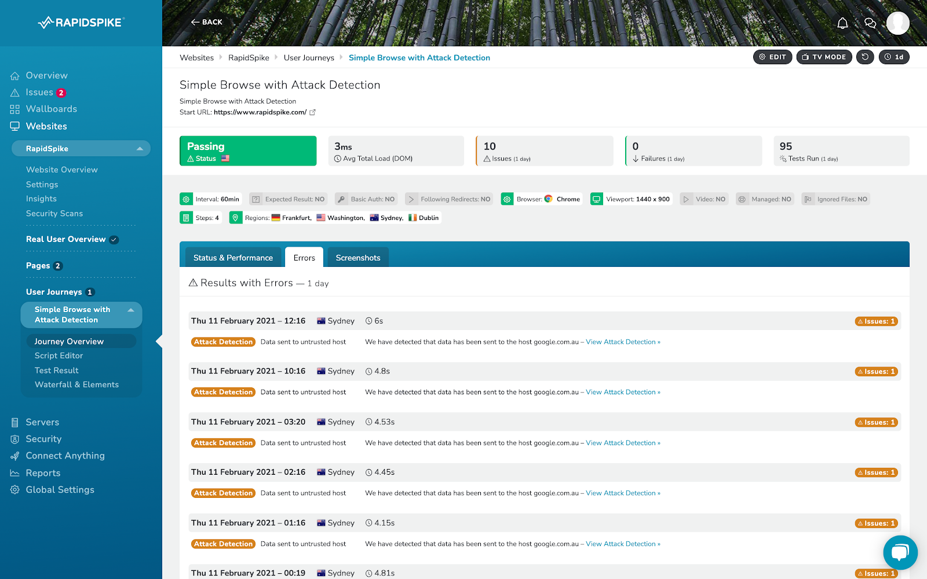Open the Thu 11 February 2021 – 01:16 result

point(545,523)
